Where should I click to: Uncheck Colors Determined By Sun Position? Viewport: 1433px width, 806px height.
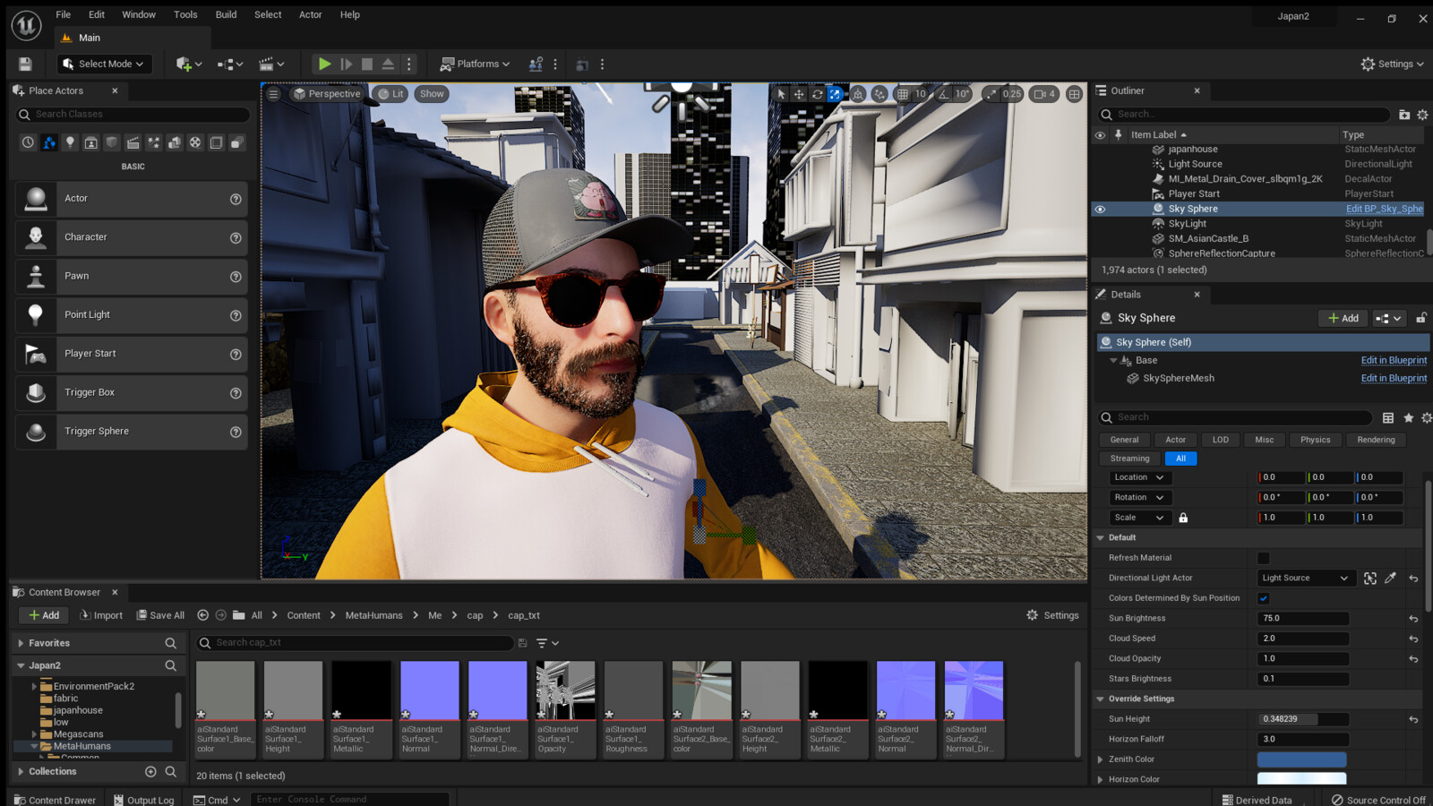(x=1264, y=597)
